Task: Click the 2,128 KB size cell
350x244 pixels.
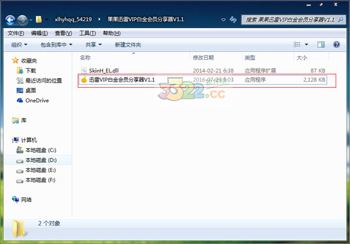Action: click(314, 80)
